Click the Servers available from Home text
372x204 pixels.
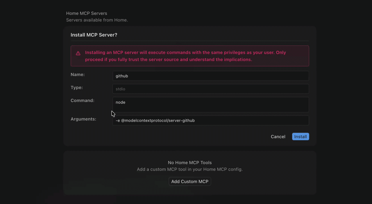pos(97,20)
